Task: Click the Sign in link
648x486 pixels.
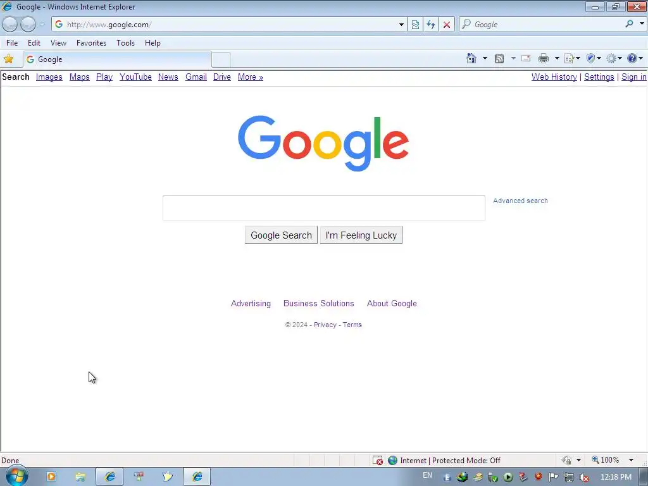Action: (x=633, y=77)
